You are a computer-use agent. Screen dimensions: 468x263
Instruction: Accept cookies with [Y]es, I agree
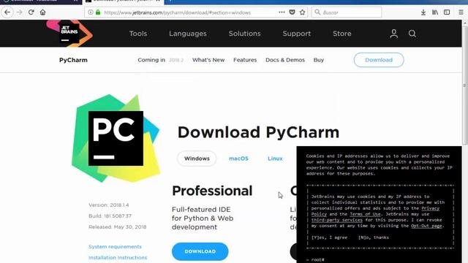click(x=329, y=237)
